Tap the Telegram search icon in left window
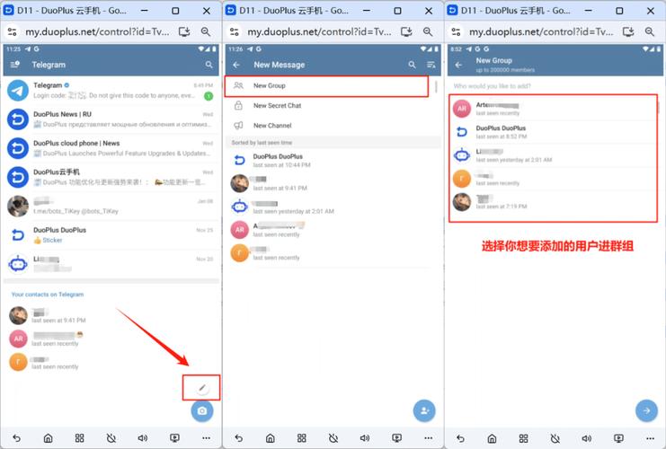This screenshot has width=666, height=449. tap(209, 65)
